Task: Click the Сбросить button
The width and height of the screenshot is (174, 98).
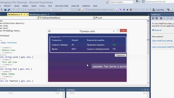Action: 120,55
